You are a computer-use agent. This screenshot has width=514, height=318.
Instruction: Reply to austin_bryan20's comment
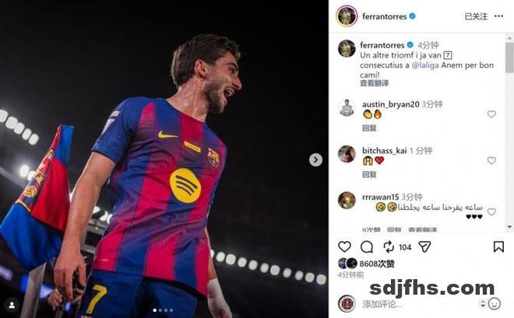[369, 128]
